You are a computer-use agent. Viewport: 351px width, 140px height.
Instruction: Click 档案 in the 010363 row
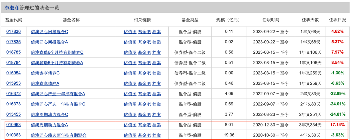(157, 135)
